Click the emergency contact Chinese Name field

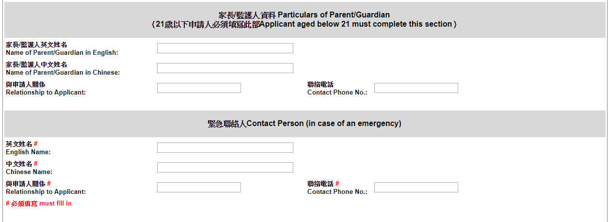[225, 168]
